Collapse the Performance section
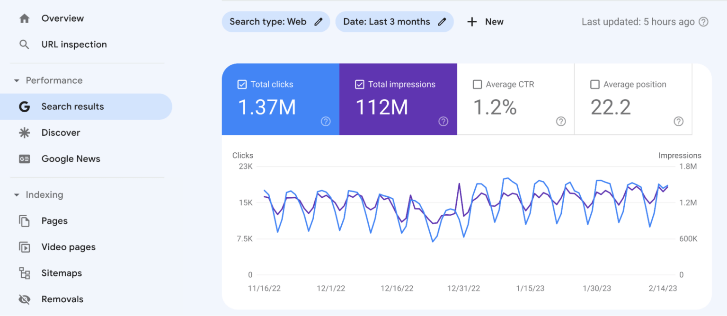Viewport: 727px width, 316px height. 17,81
